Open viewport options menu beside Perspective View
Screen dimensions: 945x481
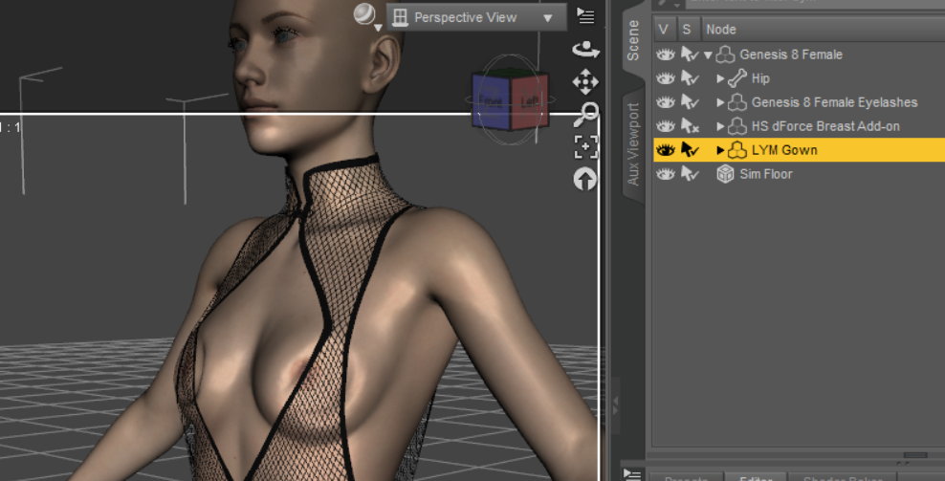point(585,15)
